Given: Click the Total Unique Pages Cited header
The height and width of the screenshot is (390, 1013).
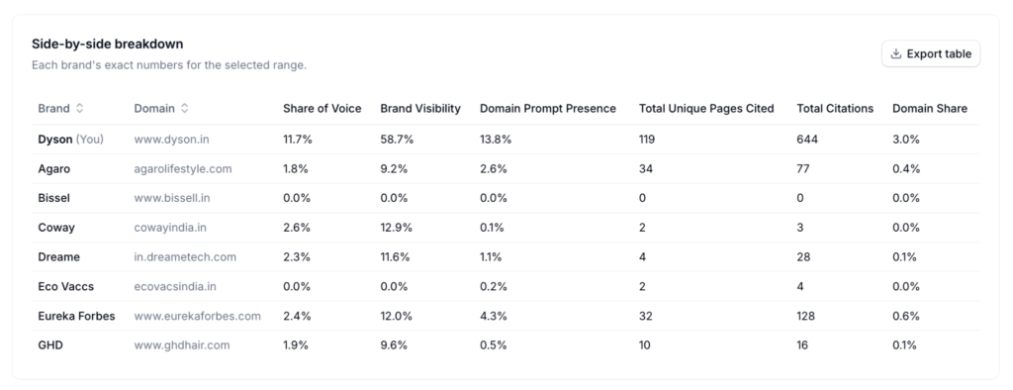Looking at the screenshot, I should [706, 109].
